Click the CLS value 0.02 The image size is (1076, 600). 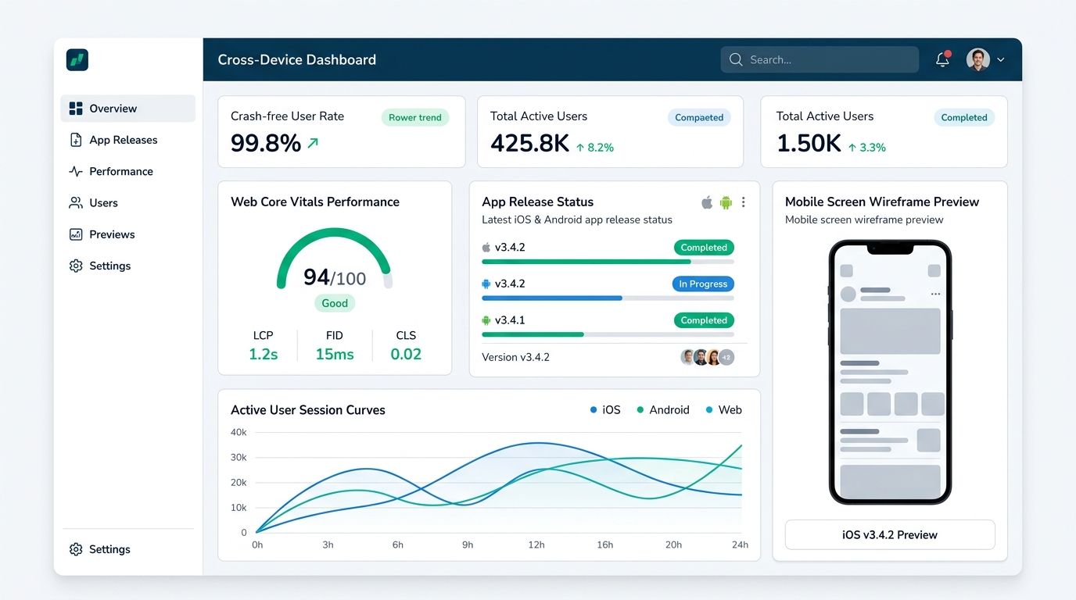click(406, 354)
